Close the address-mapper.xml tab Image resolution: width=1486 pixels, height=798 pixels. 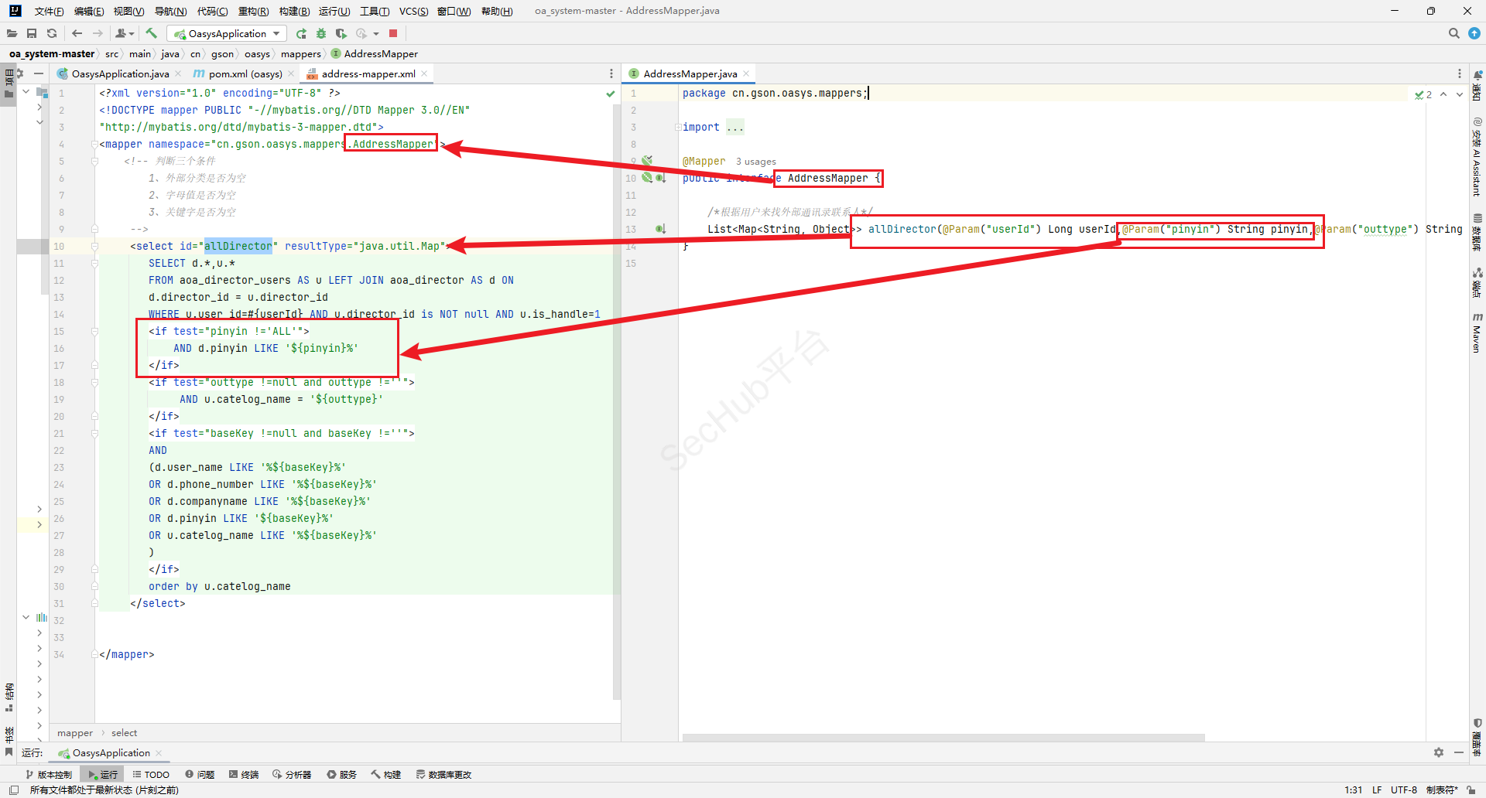pyautogui.click(x=425, y=73)
